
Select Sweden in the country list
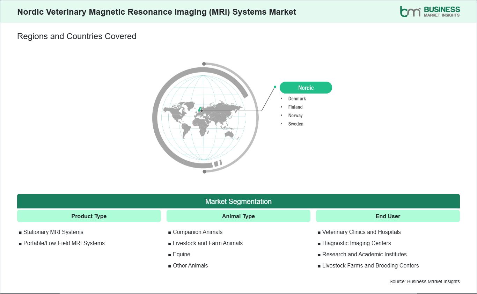coord(296,124)
